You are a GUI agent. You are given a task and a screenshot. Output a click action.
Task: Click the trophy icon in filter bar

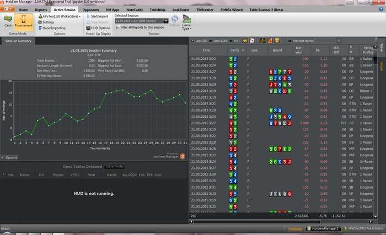pos(277,40)
